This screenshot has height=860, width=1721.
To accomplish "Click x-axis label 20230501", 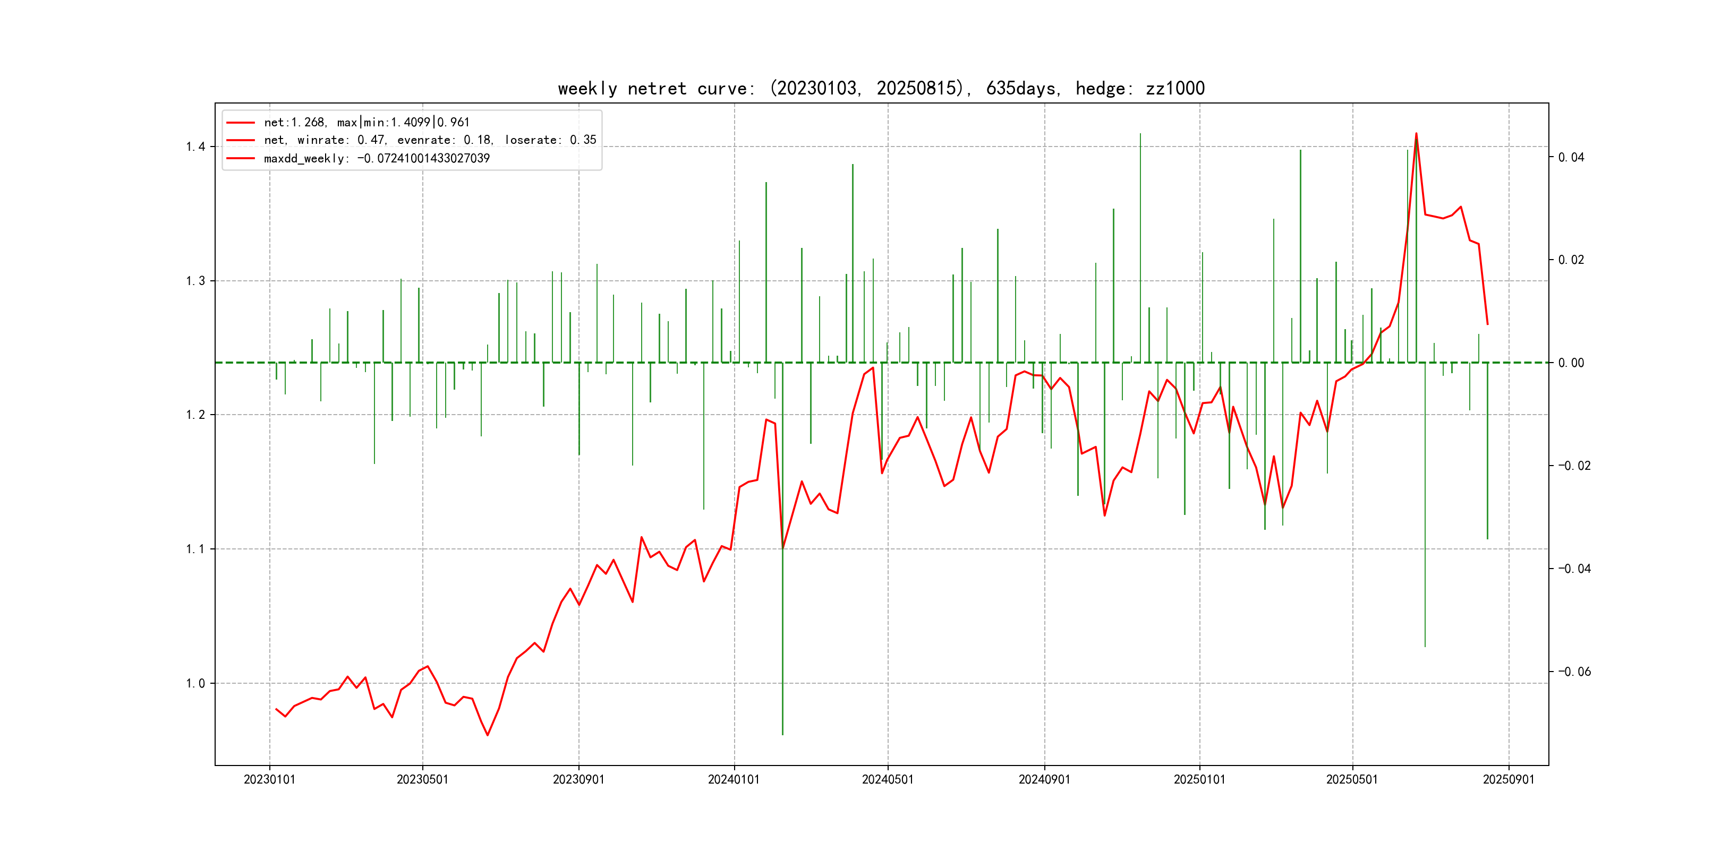I will pyautogui.click(x=422, y=780).
